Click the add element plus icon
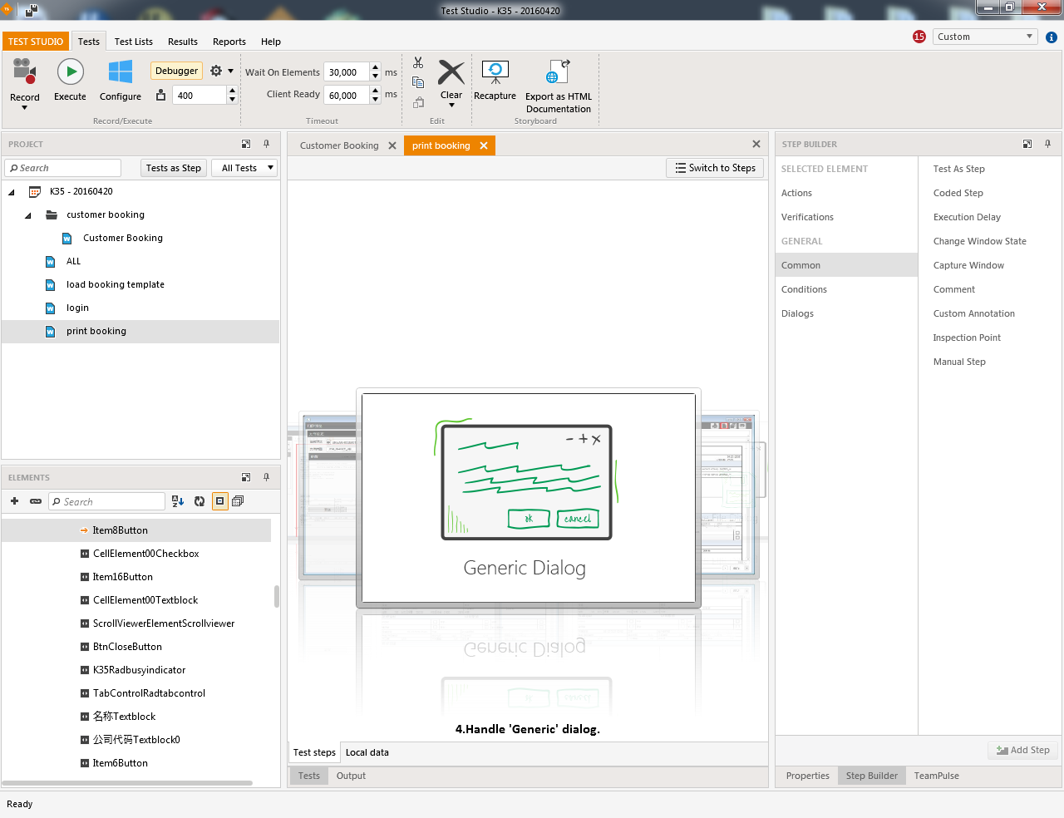The width and height of the screenshot is (1064, 818). 14,501
